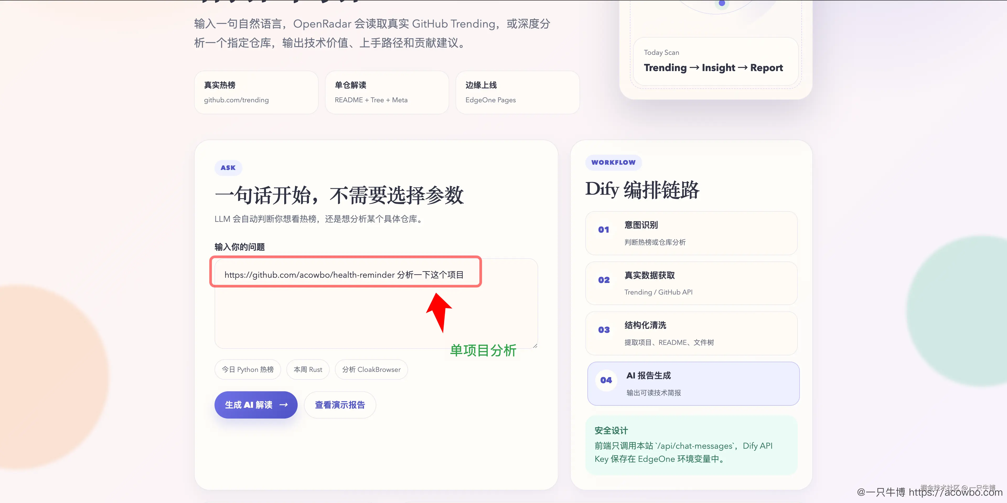Select workflow step 01 意图识别
The image size is (1007, 503).
click(x=691, y=233)
